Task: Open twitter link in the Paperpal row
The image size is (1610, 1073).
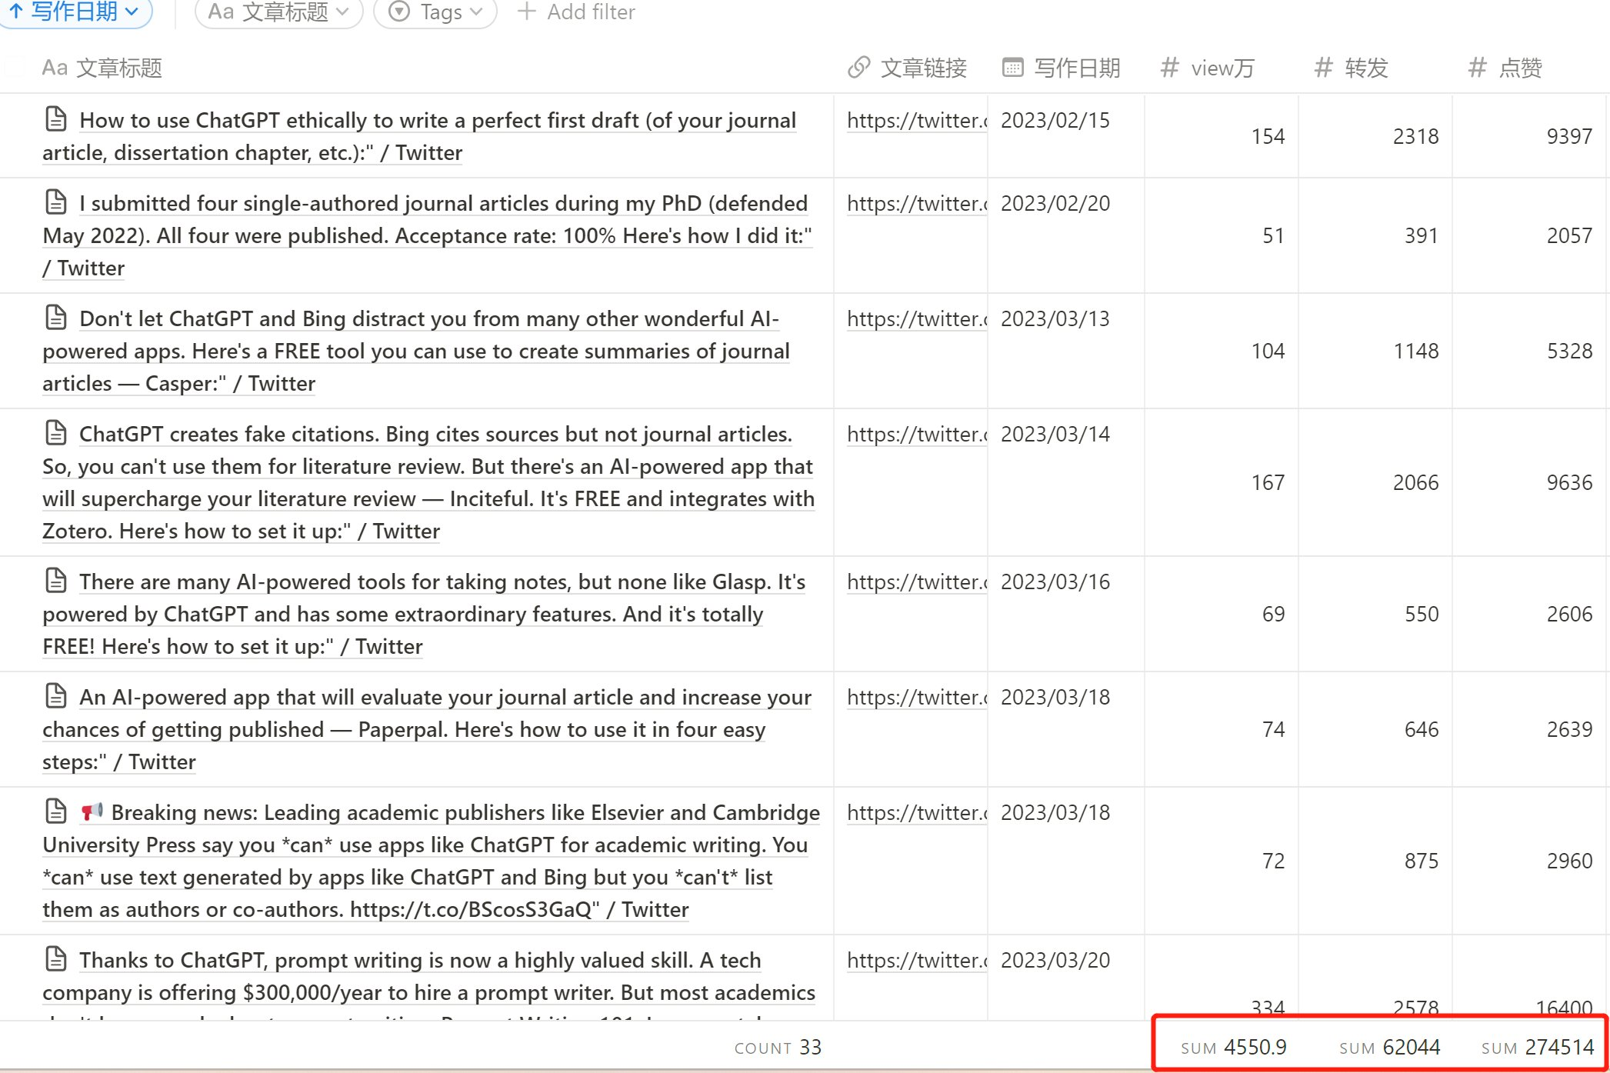Action: [x=916, y=697]
